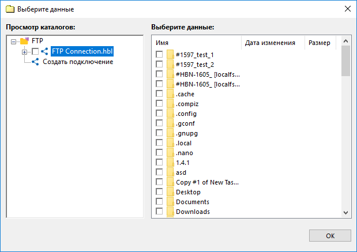The width and height of the screenshot is (357, 252).
Task: Click the .cache folder icon
Action: point(170,94)
